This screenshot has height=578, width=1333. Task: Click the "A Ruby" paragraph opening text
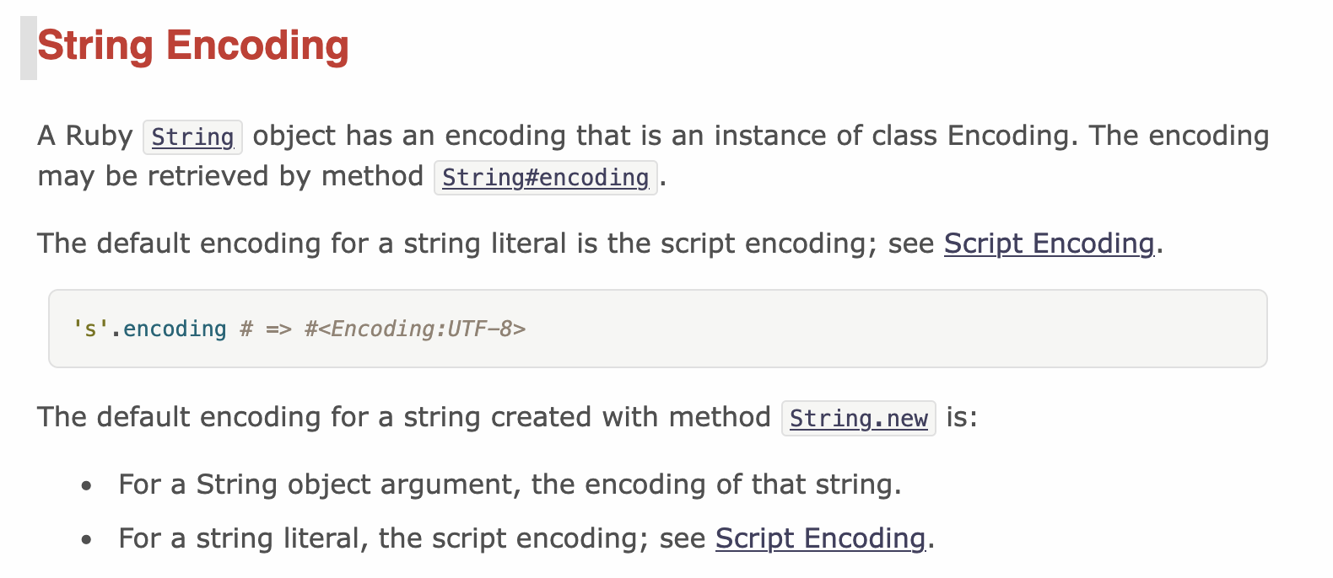[x=85, y=136]
